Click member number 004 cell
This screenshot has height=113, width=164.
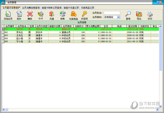tap(10, 38)
